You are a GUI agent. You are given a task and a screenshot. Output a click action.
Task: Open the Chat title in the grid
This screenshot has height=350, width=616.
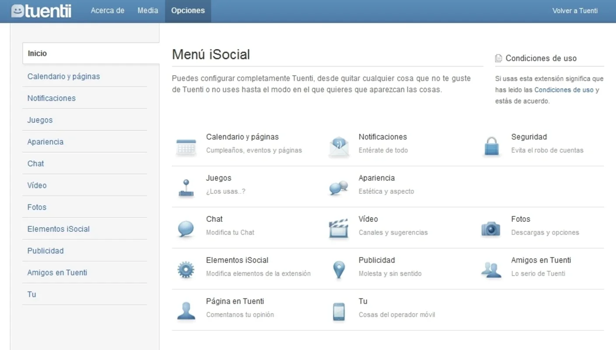(214, 219)
